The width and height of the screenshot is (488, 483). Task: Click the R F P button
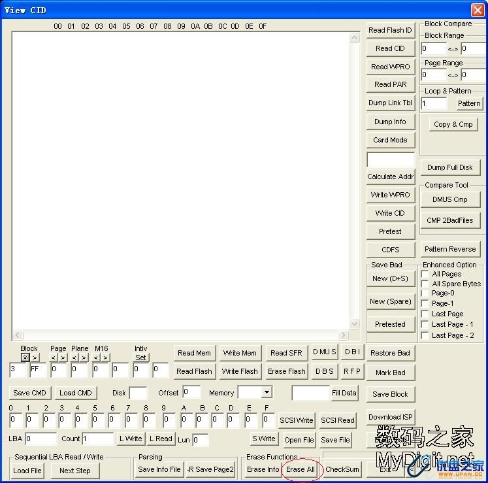[x=352, y=371]
